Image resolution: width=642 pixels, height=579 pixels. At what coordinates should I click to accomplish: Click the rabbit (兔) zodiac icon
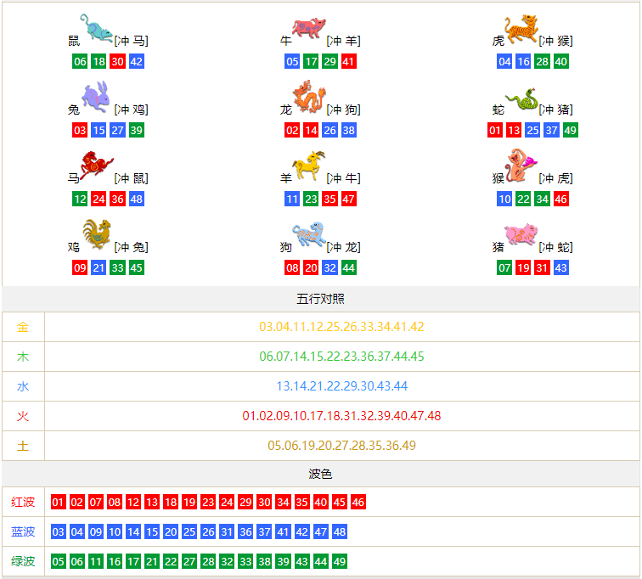[97, 97]
